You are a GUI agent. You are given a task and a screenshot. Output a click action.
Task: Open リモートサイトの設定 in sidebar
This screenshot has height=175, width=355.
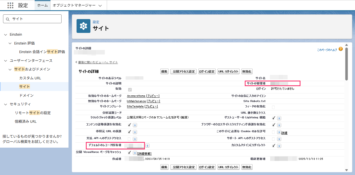tap(33, 113)
